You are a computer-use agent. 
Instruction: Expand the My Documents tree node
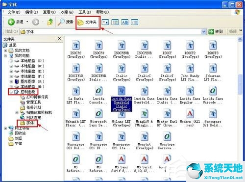(5, 51)
